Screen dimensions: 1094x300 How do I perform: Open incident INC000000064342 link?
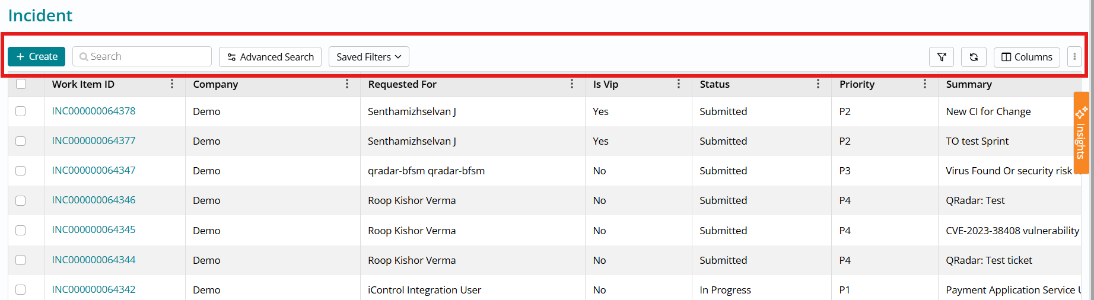pyautogui.click(x=94, y=290)
